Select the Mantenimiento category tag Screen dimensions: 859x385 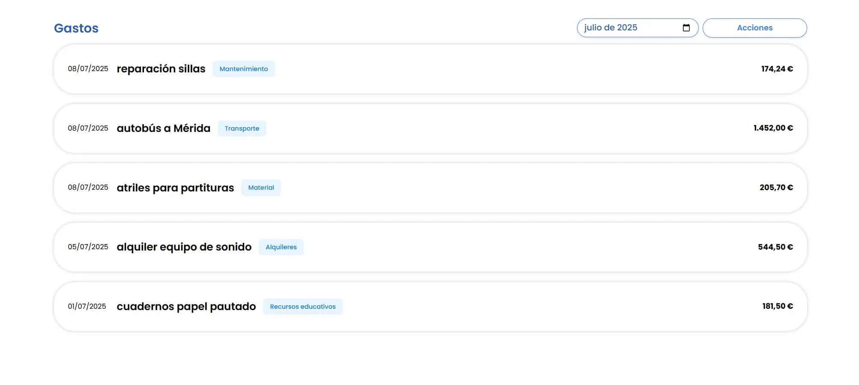pyautogui.click(x=243, y=69)
